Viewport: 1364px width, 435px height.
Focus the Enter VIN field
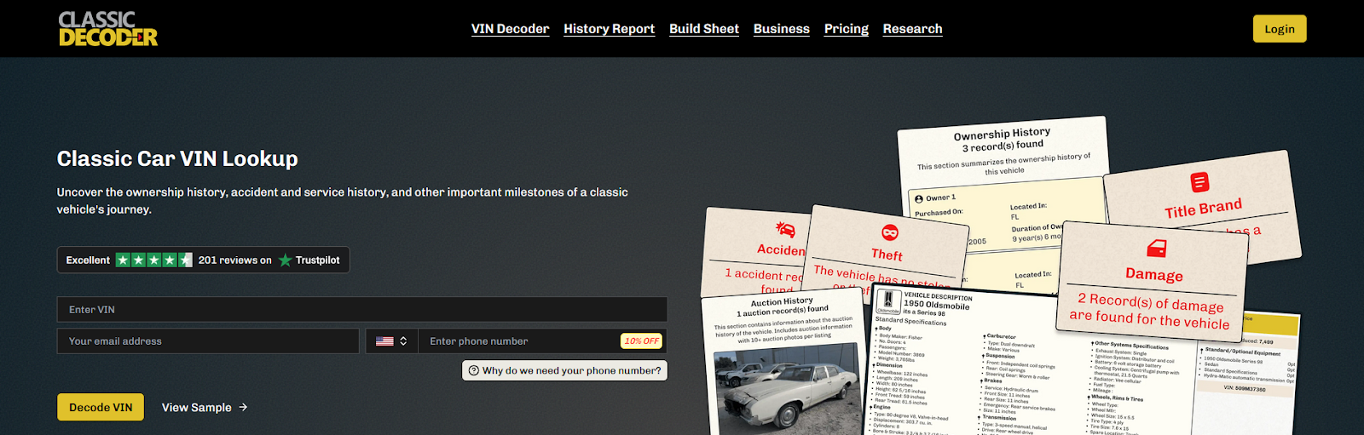361,310
